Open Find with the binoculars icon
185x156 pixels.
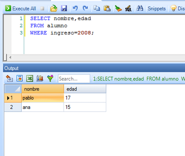[x=140, y=8]
